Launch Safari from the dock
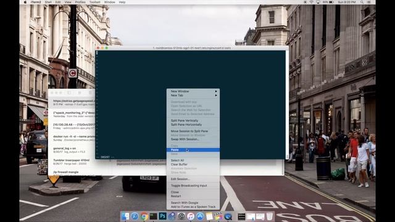Image resolution: width=395 pixels, height=222 pixels. coord(135,216)
